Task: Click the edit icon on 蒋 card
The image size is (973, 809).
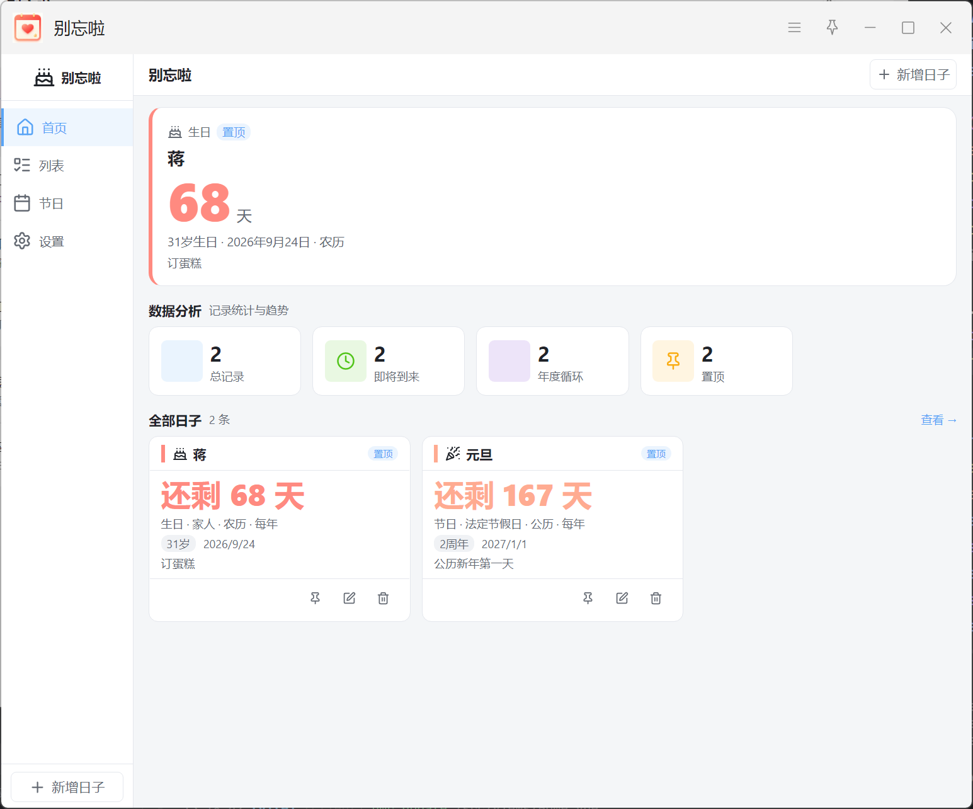Action: pyautogui.click(x=350, y=598)
